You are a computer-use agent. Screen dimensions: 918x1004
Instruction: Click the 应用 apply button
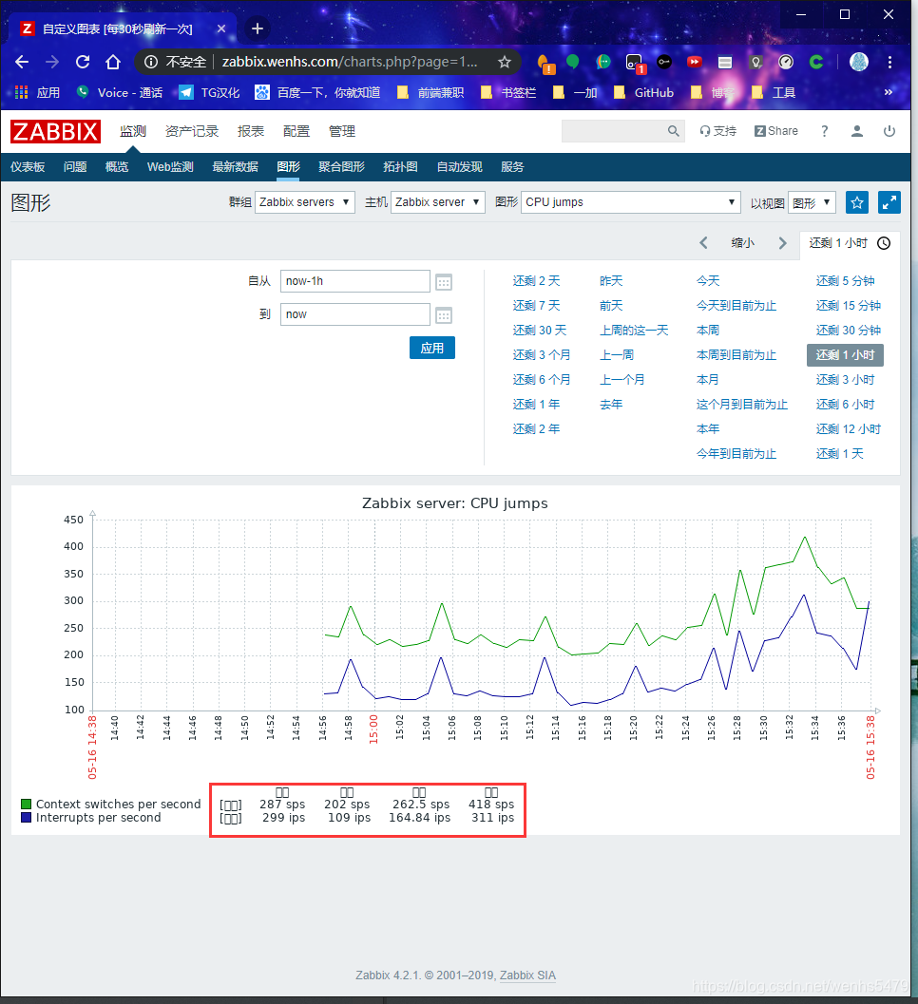pyautogui.click(x=432, y=348)
